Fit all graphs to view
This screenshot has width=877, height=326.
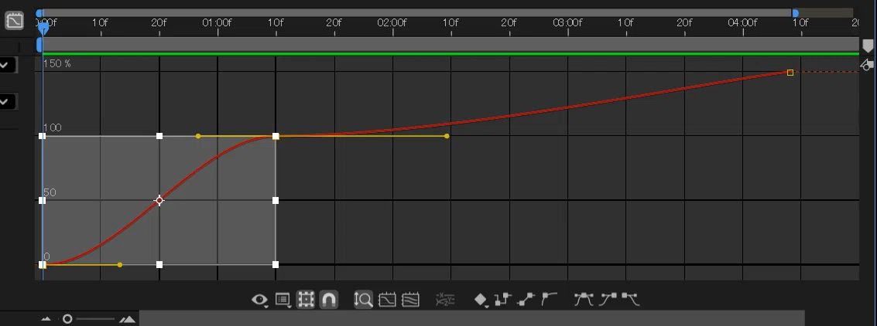point(410,300)
